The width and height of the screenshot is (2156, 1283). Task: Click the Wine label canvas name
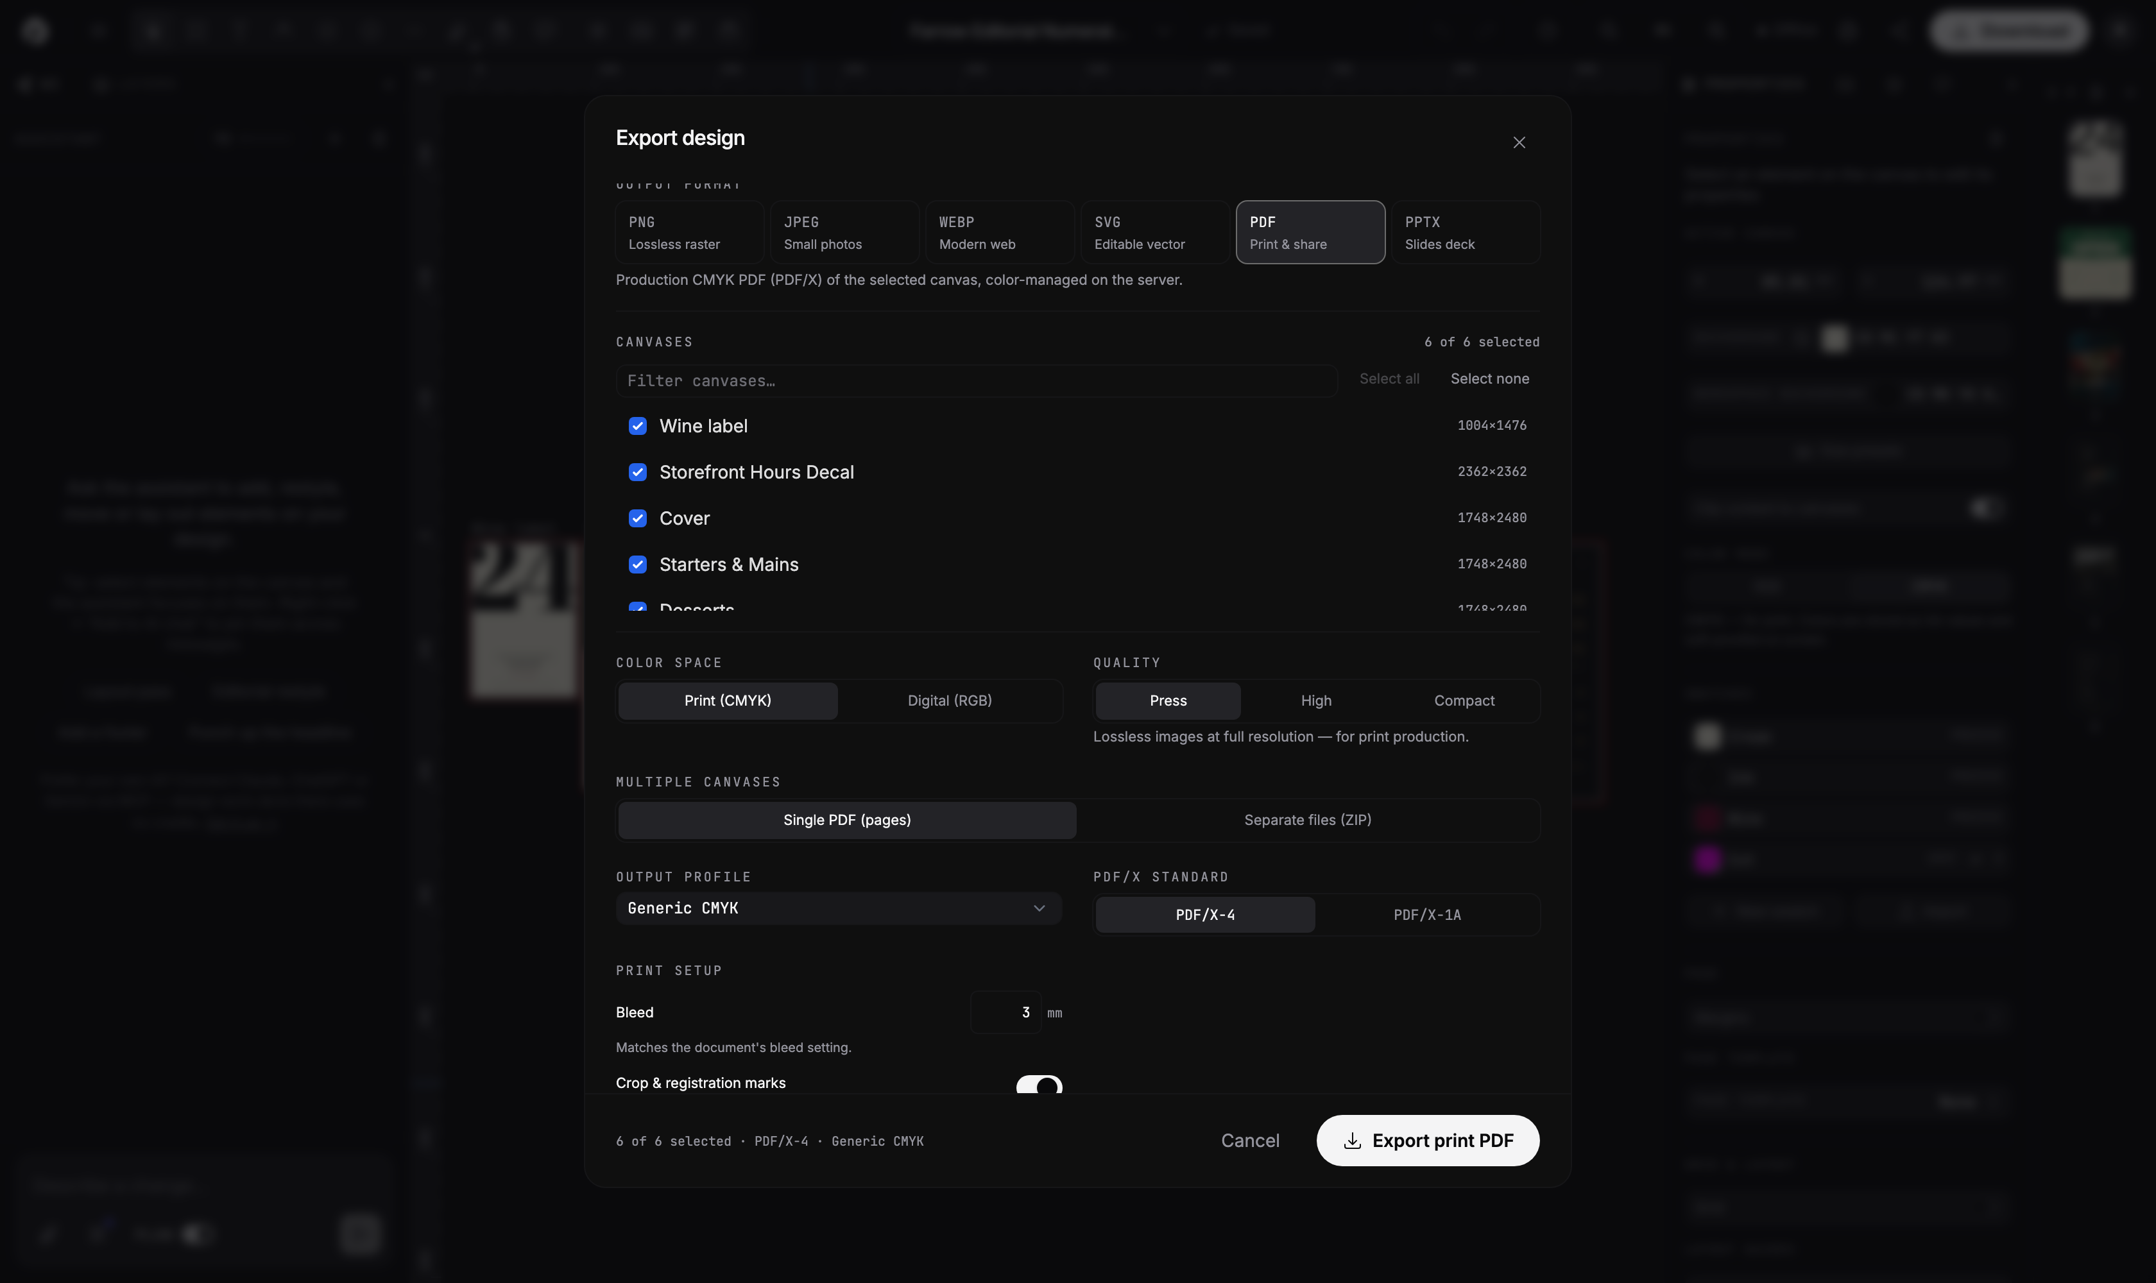click(x=703, y=426)
